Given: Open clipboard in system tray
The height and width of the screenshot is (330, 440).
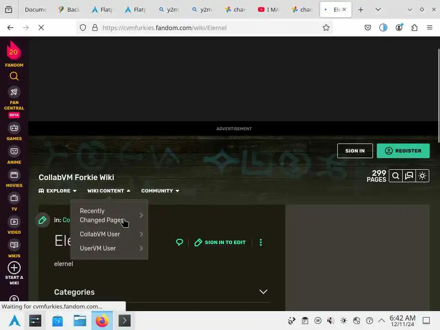Looking at the screenshot, I should pyautogui.click(x=305, y=321).
